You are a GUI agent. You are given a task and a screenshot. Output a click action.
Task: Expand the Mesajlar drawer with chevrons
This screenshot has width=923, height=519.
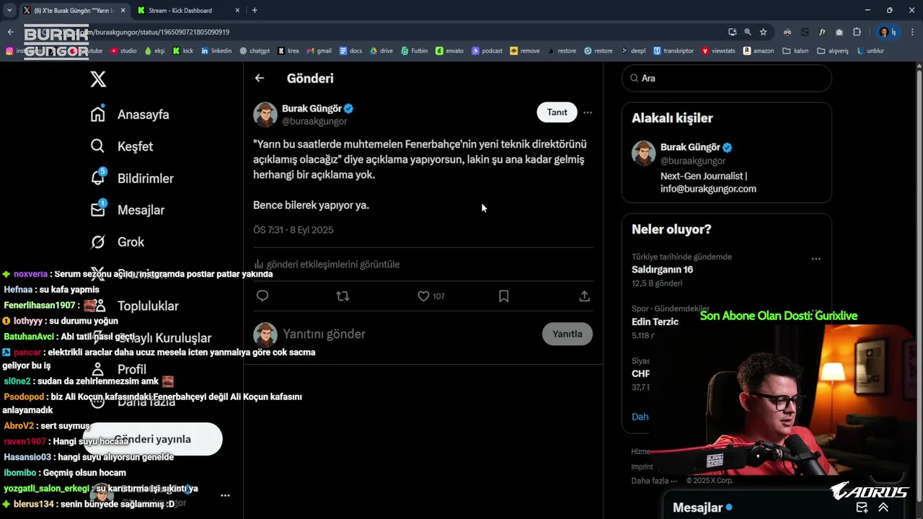point(883,507)
